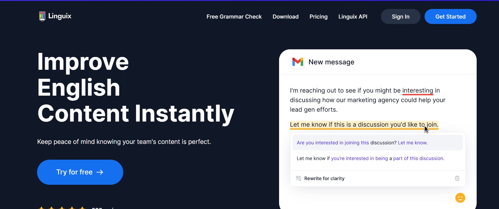The width and height of the screenshot is (499, 209).
Task: Click the rewrite pencil icon beside Rewrite for clarity
Action: (298, 178)
